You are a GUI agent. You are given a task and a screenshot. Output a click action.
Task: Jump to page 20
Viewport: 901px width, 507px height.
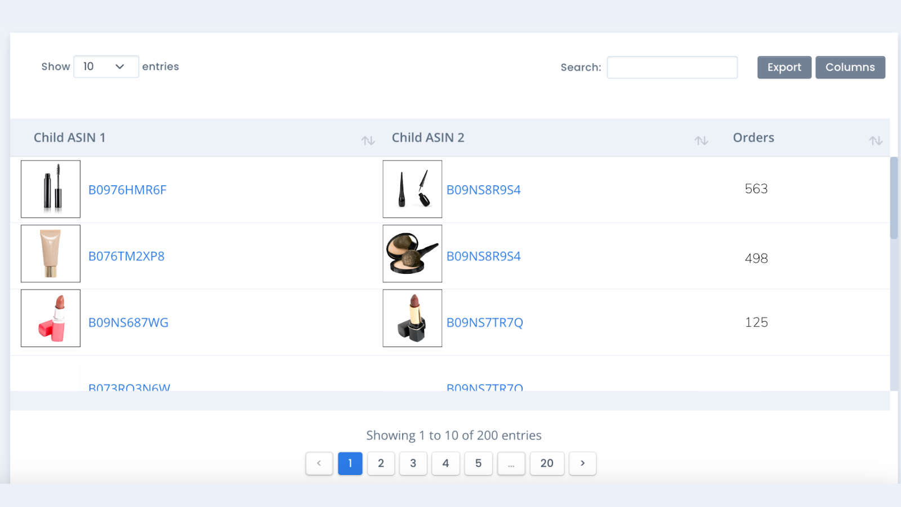click(547, 463)
